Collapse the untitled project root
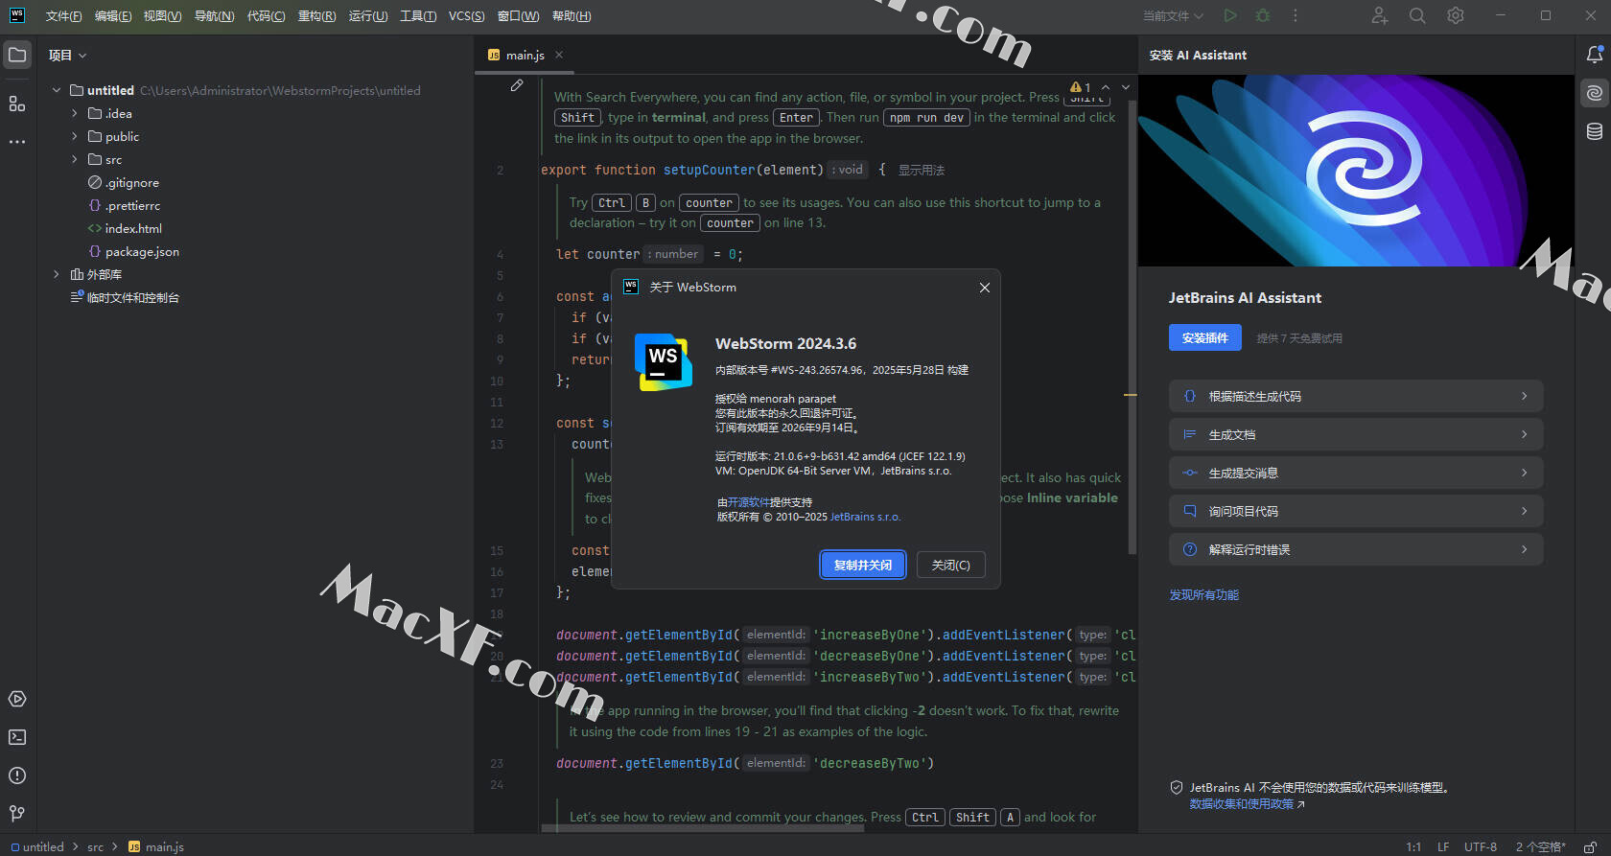This screenshot has height=856, width=1611. point(57,90)
